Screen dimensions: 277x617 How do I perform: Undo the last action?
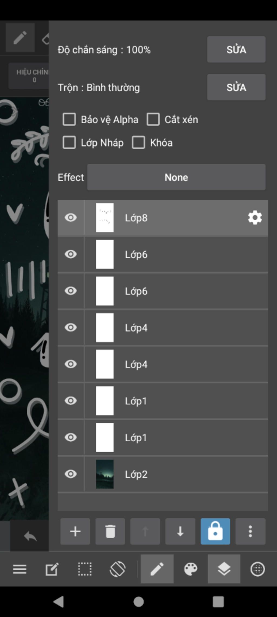pos(30,536)
